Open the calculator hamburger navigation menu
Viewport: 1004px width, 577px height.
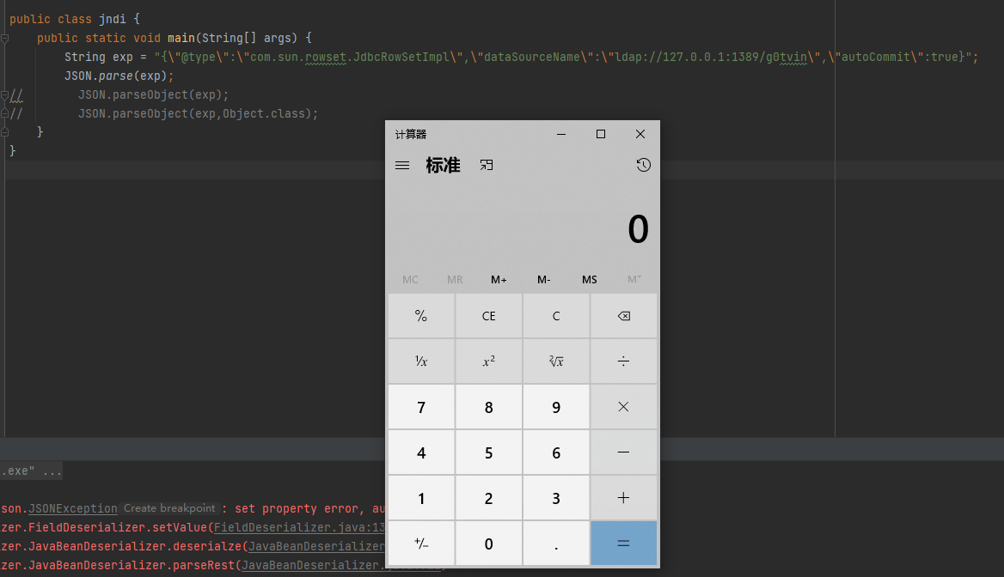point(402,165)
